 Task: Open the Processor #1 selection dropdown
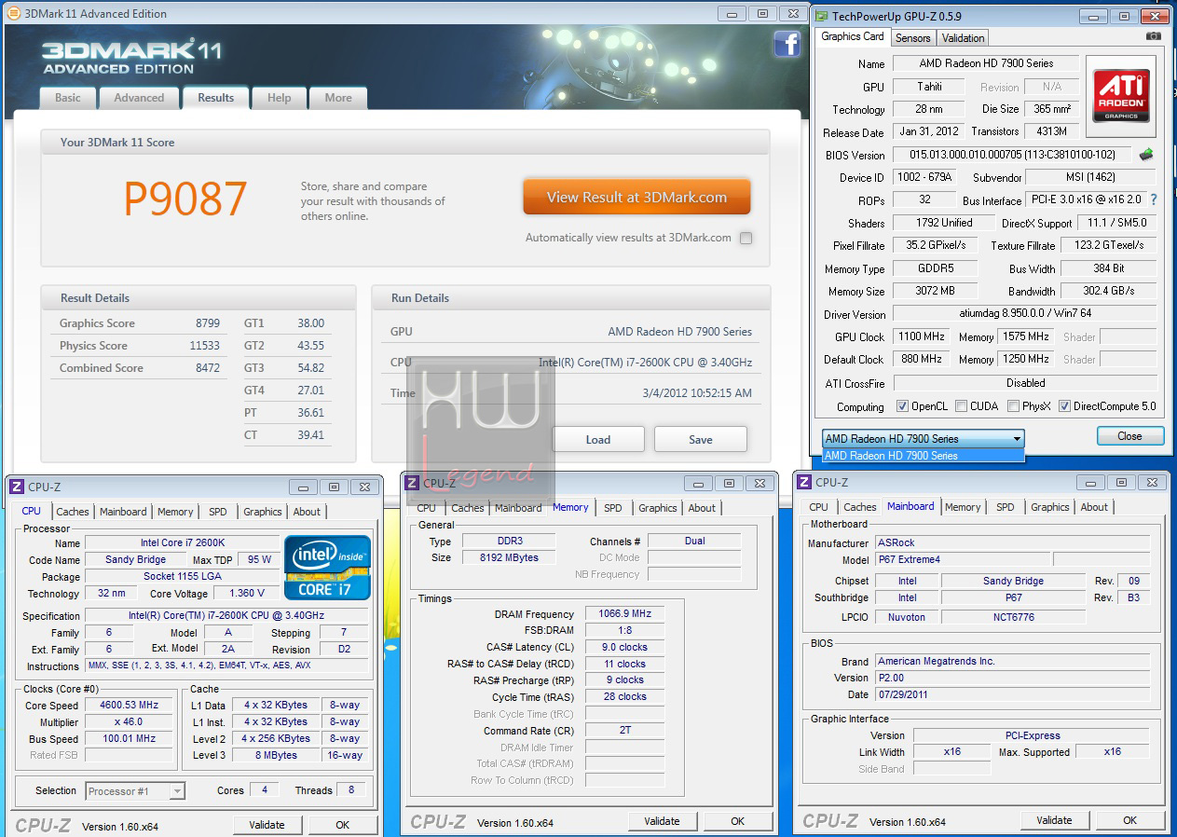click(135, 791)
